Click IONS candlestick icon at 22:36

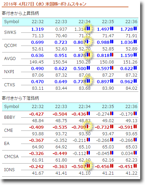point(135,166)
